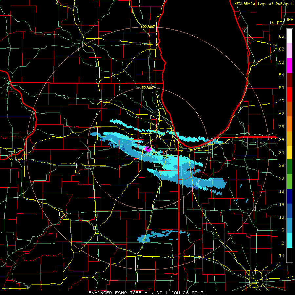Click the medium blue 18 kft swatch
This screenshot has width=295, height=295.
click(289, 211)
